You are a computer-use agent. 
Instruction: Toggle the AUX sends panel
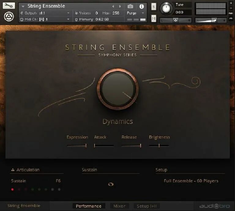231,13
